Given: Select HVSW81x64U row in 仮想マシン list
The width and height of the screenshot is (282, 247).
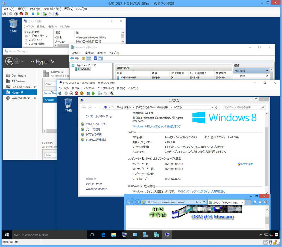Looking at the screenshot, I should (173, 78).
